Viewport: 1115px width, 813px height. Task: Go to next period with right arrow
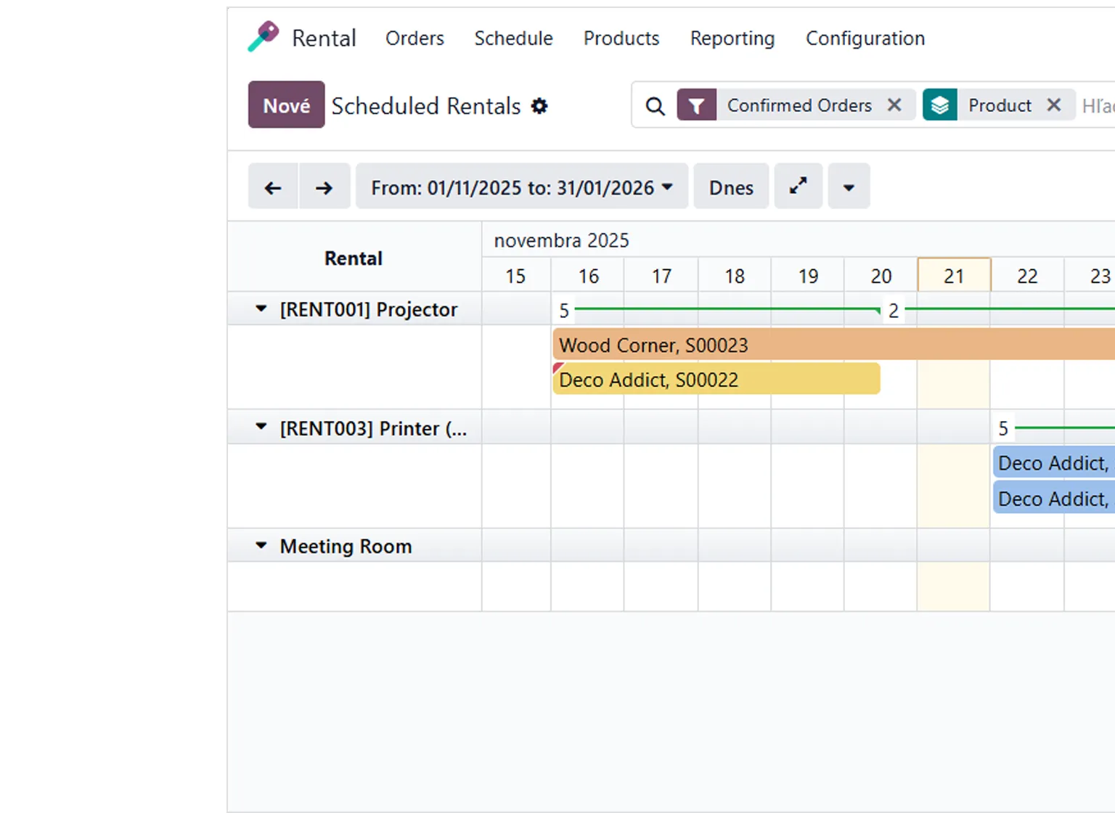click(x=324, y=188)
